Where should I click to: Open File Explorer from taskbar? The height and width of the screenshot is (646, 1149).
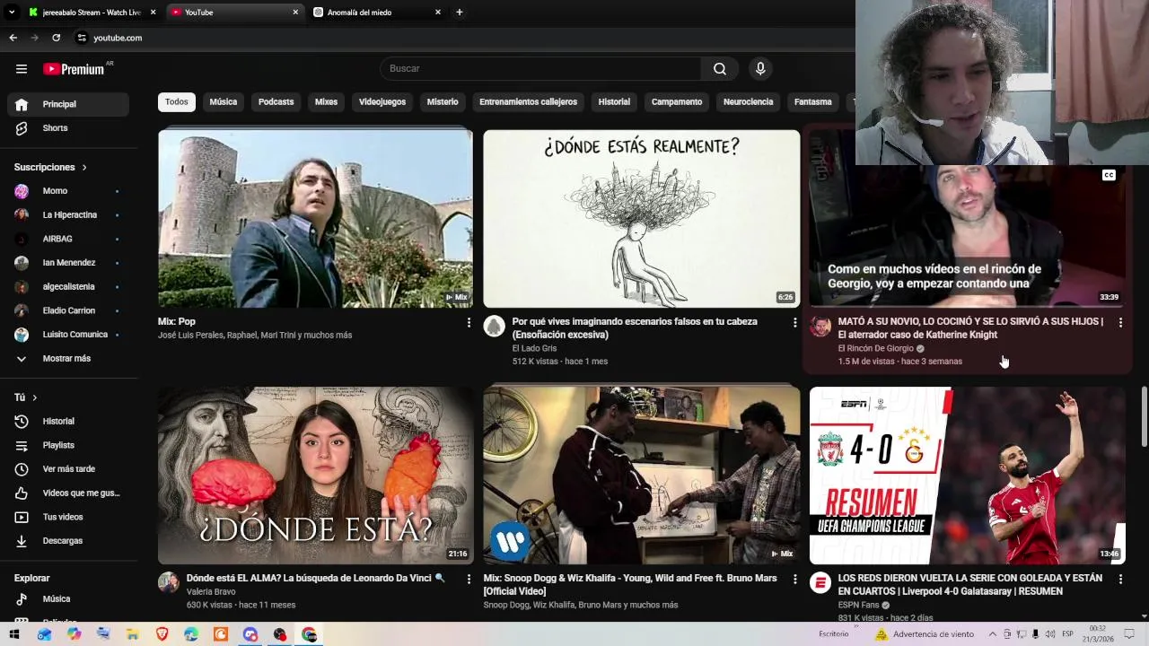pos(132,634)
